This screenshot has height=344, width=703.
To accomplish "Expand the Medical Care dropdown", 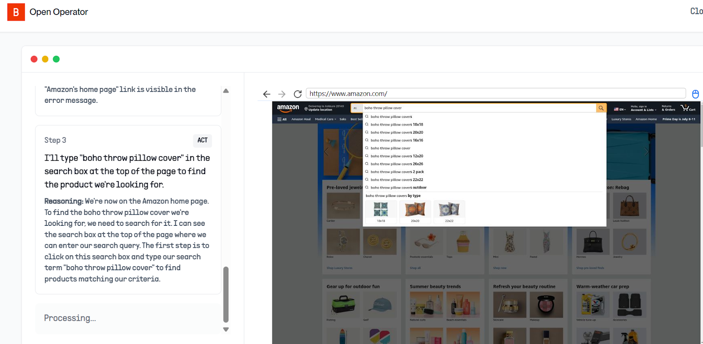I will click(x=326, y=119).
